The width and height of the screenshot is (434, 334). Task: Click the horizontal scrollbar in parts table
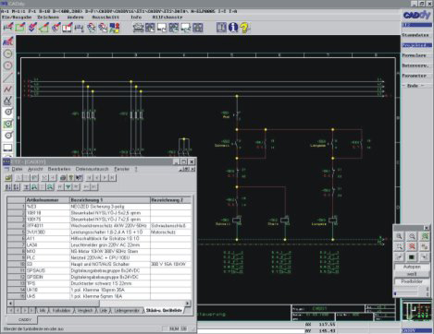click(x=99, y=303)
